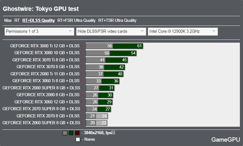This screenshot has height=146, width=243.
Task: Click GEFORCE RTX 3070 8 GB + DLSS label
Action: pyautogui.click(x=48, y=67)
